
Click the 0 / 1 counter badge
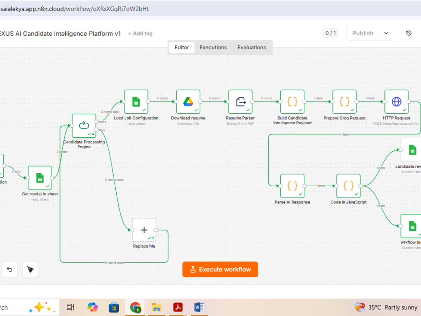pyautogui.click(x=330, y=33)
